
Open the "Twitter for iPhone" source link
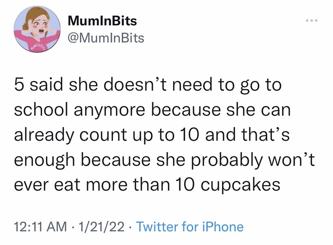click(189, 227)
